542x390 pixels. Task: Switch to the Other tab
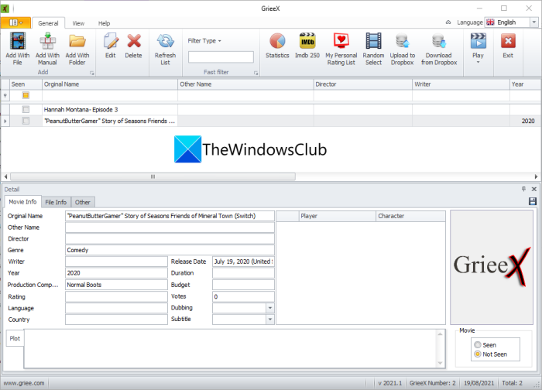click(83, 202)
